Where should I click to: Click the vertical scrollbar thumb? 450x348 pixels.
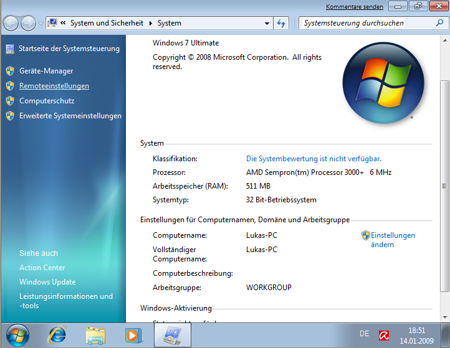pos(444,187)
